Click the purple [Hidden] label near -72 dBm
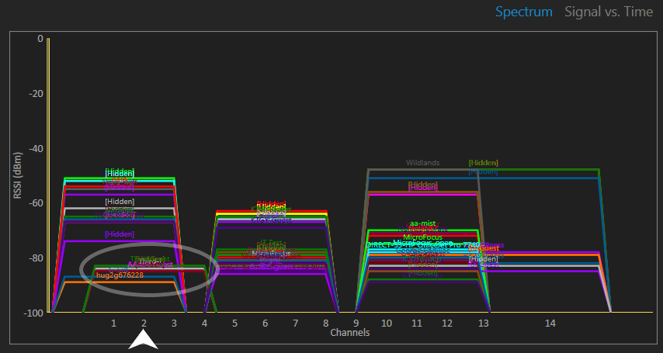 (120, 234)
